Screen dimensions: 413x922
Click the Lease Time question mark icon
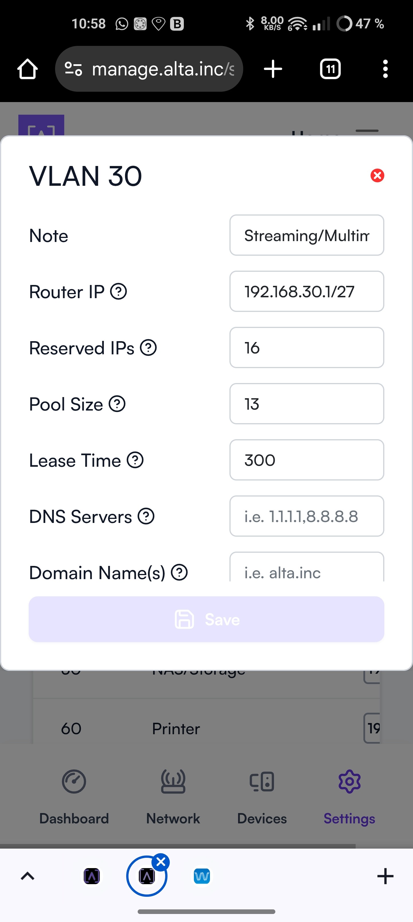coord(135,460)
